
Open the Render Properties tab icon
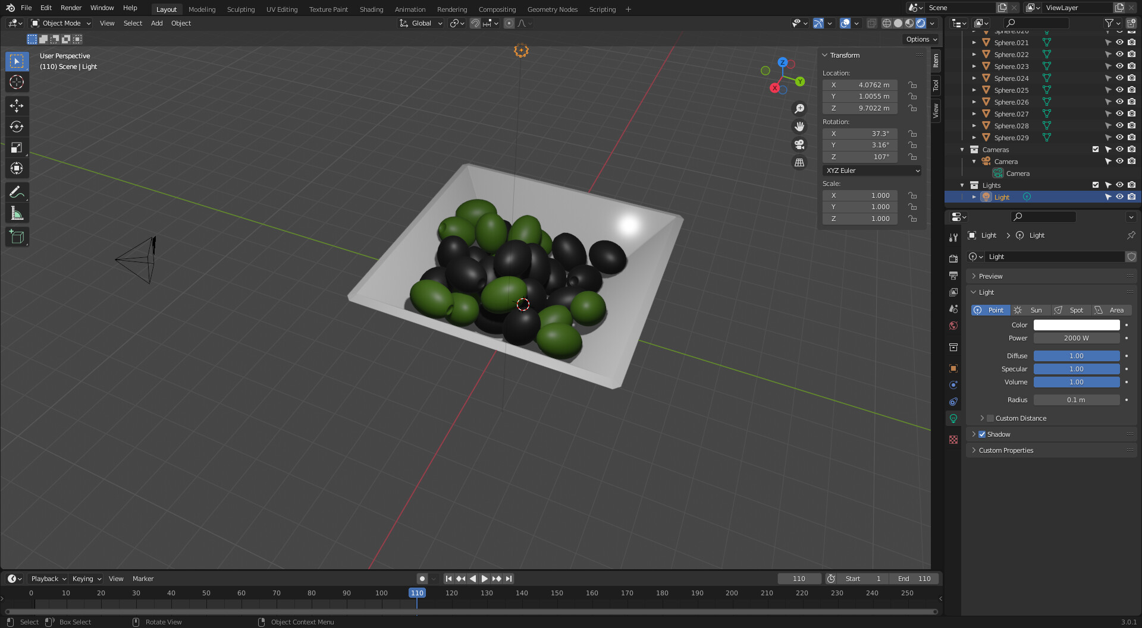[x=953, y=258]
